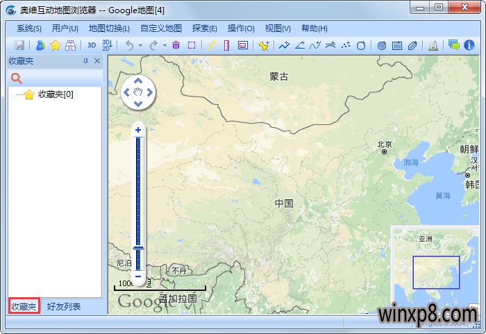Image resolution: width=486 pixels, height=334 pixels.
Task: Open the 探索(E) menu
Action: [205, 28]
